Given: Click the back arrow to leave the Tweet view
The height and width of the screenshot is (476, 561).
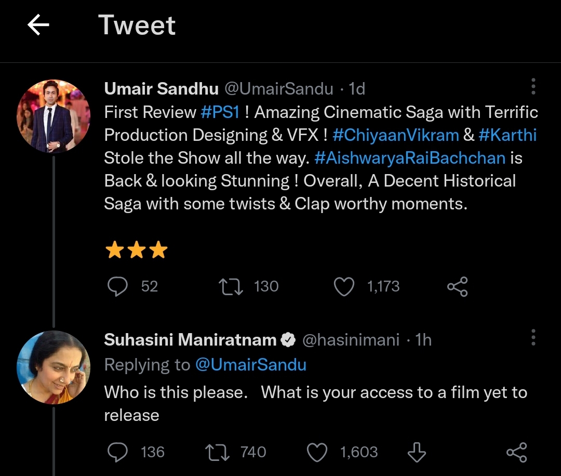Looking at the screenshot, I should click(x=38, y=24).
